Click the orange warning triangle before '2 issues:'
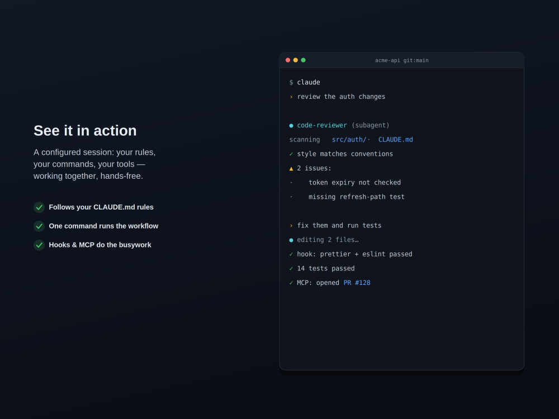559x419 pixels. [291, 169]
